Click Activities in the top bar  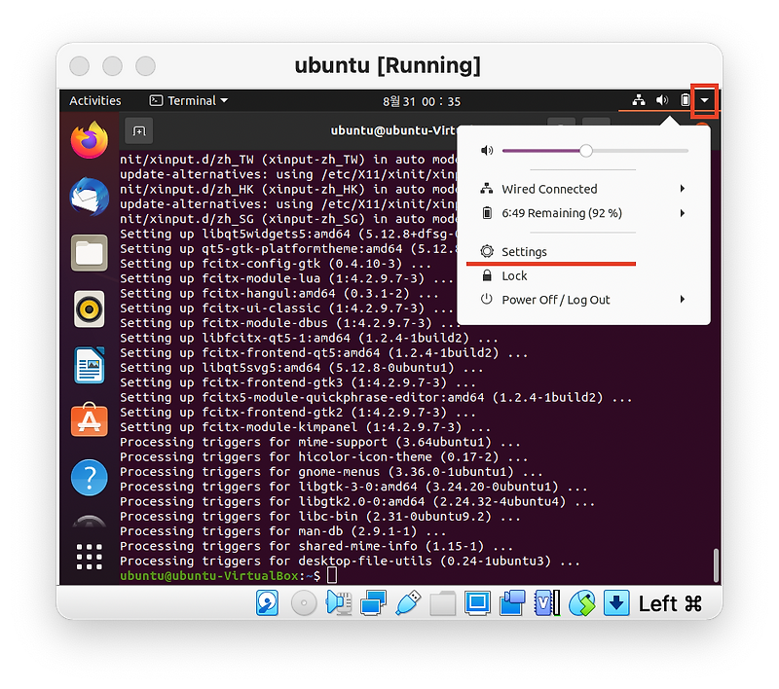94,100
